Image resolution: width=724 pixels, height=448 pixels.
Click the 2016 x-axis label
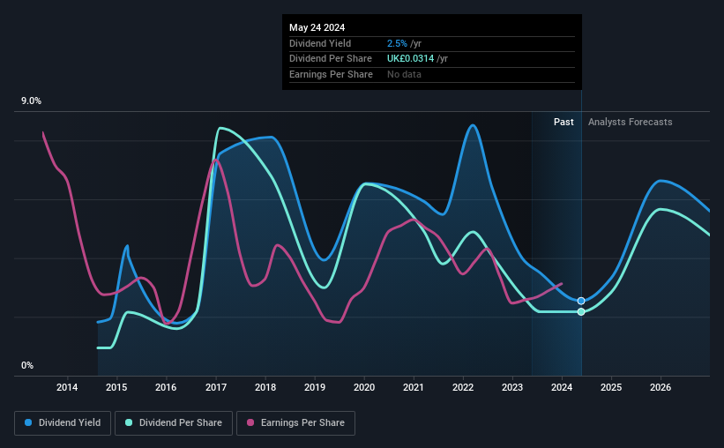(166, 387)
